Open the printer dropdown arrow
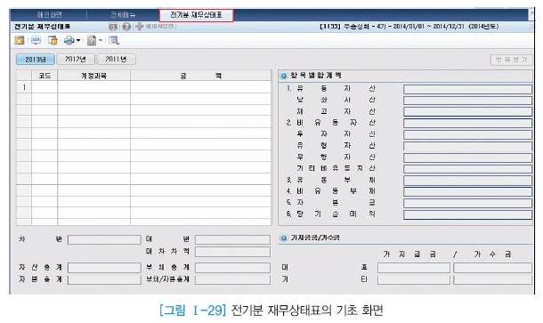Image resolution: width=543 pixels, height=323 pixels. 78,41
